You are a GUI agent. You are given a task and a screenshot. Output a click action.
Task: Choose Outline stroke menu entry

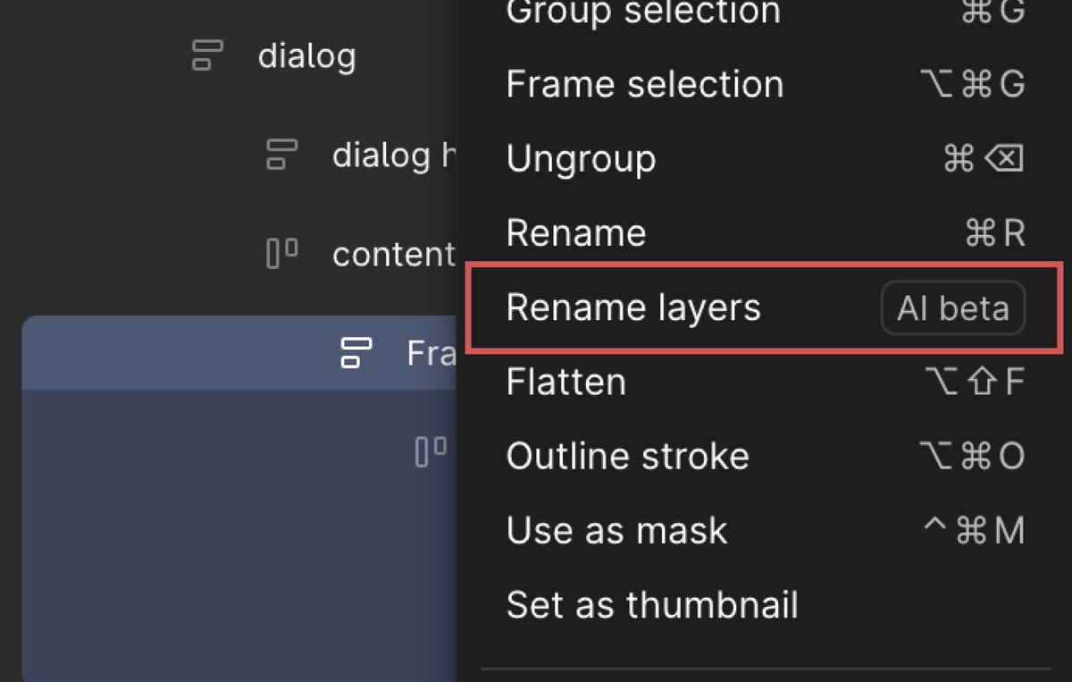765,456
